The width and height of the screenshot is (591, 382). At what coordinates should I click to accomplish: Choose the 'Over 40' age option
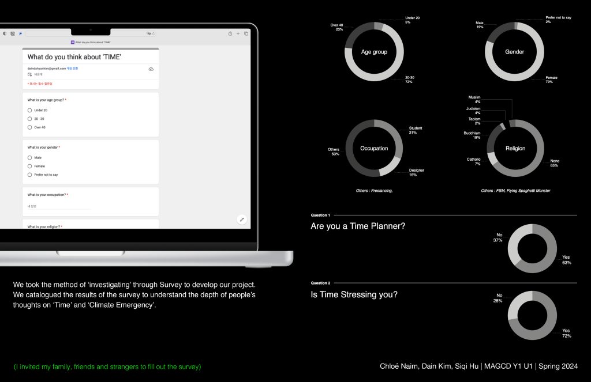pos(30,127)
